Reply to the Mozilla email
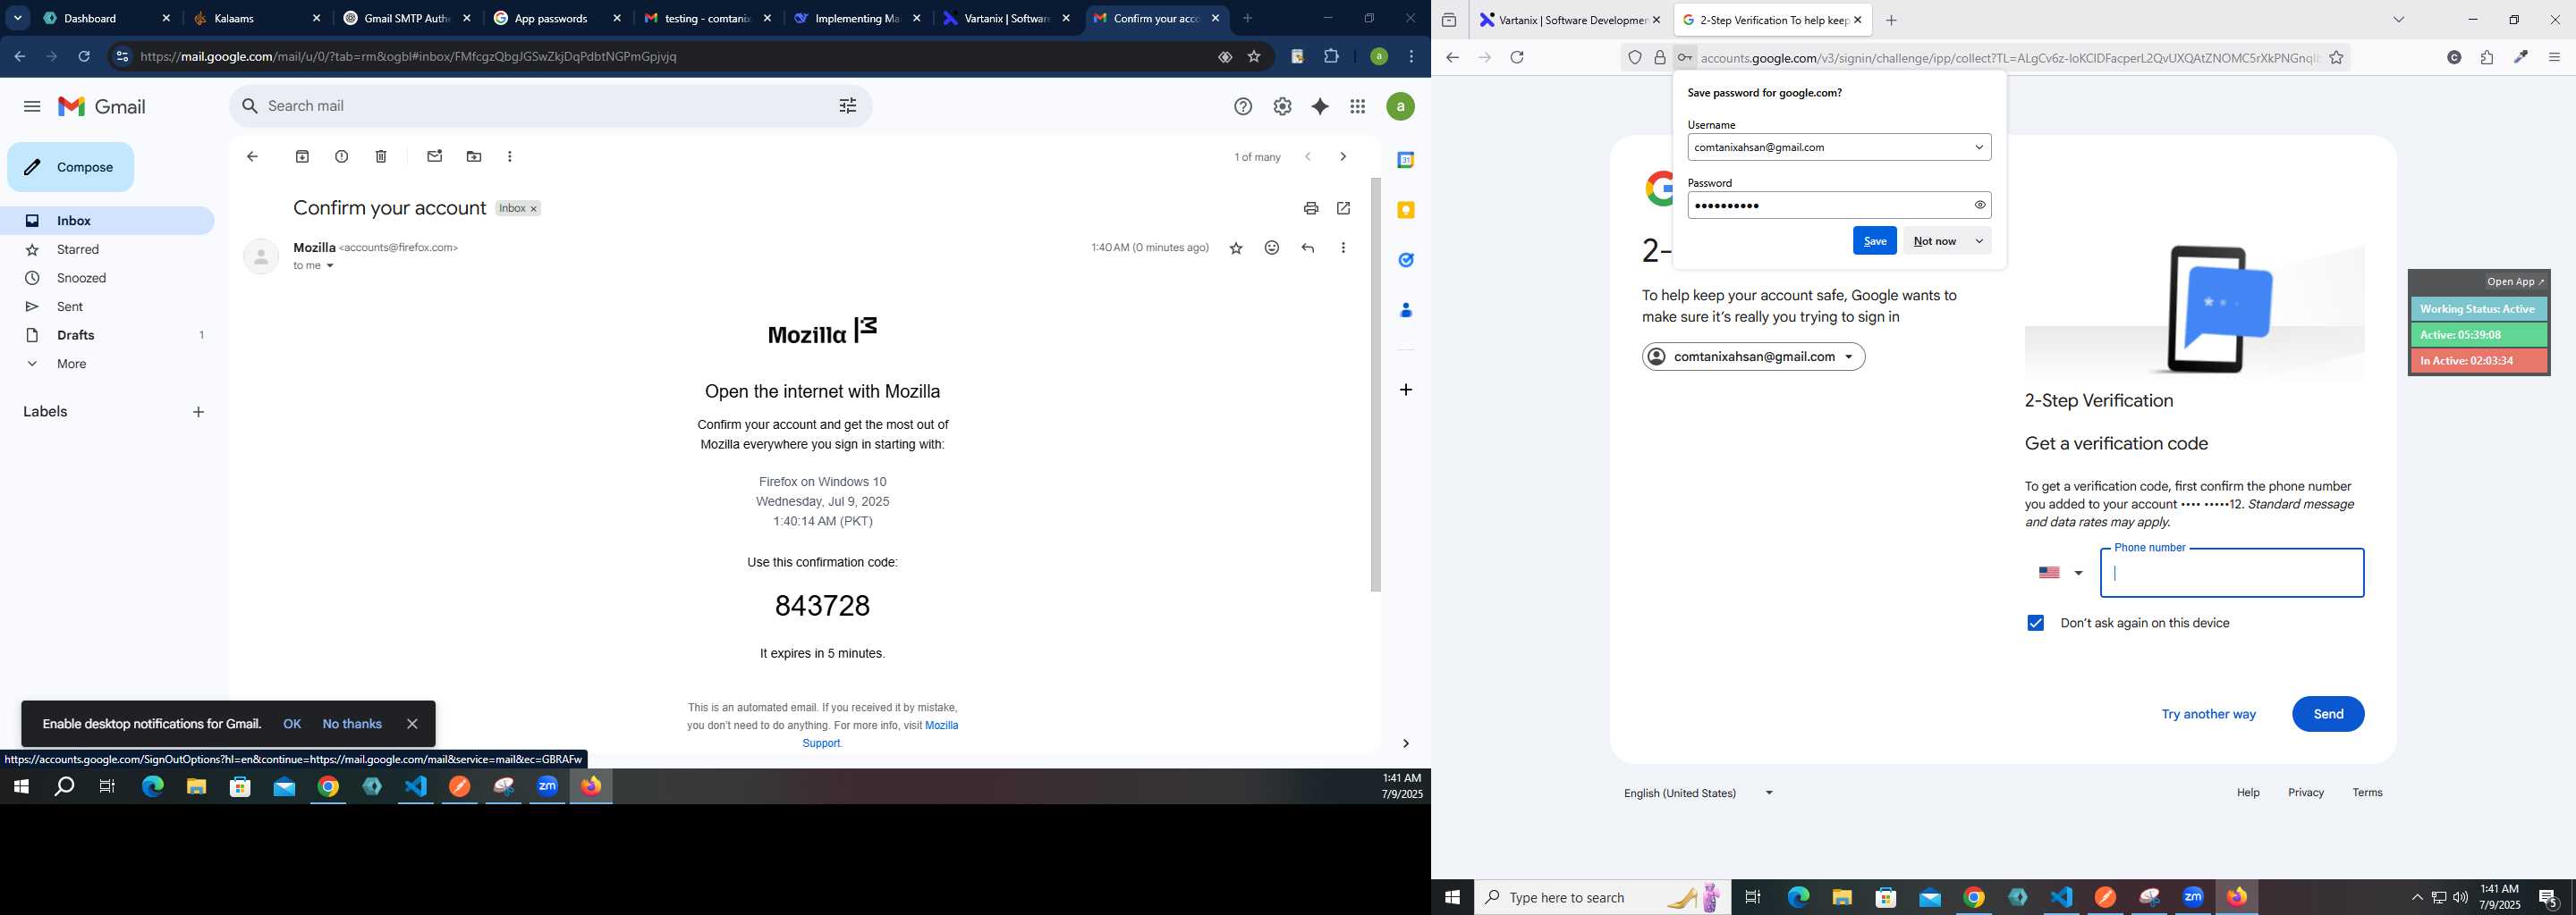Image resolution: width=2576 pixels, height=915 pixels. click(1308, 248)
